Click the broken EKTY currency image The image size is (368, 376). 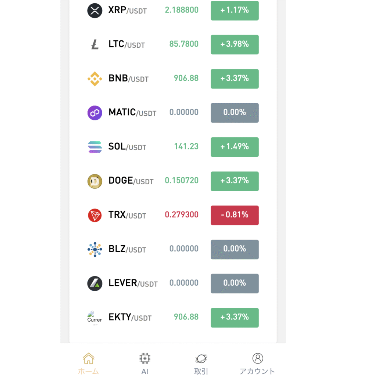point(94,318)
